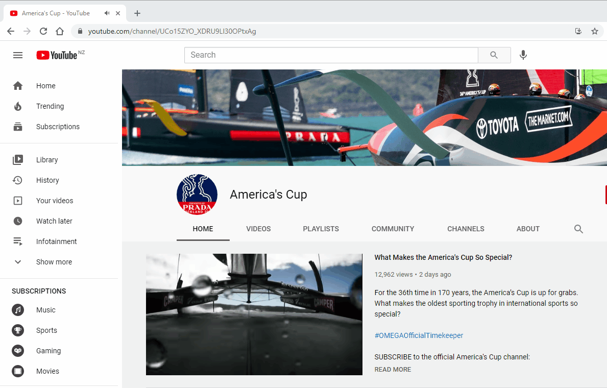Click the Infotainment playlist icon
This screenshot has height=388, width=607.
point(18,241)
